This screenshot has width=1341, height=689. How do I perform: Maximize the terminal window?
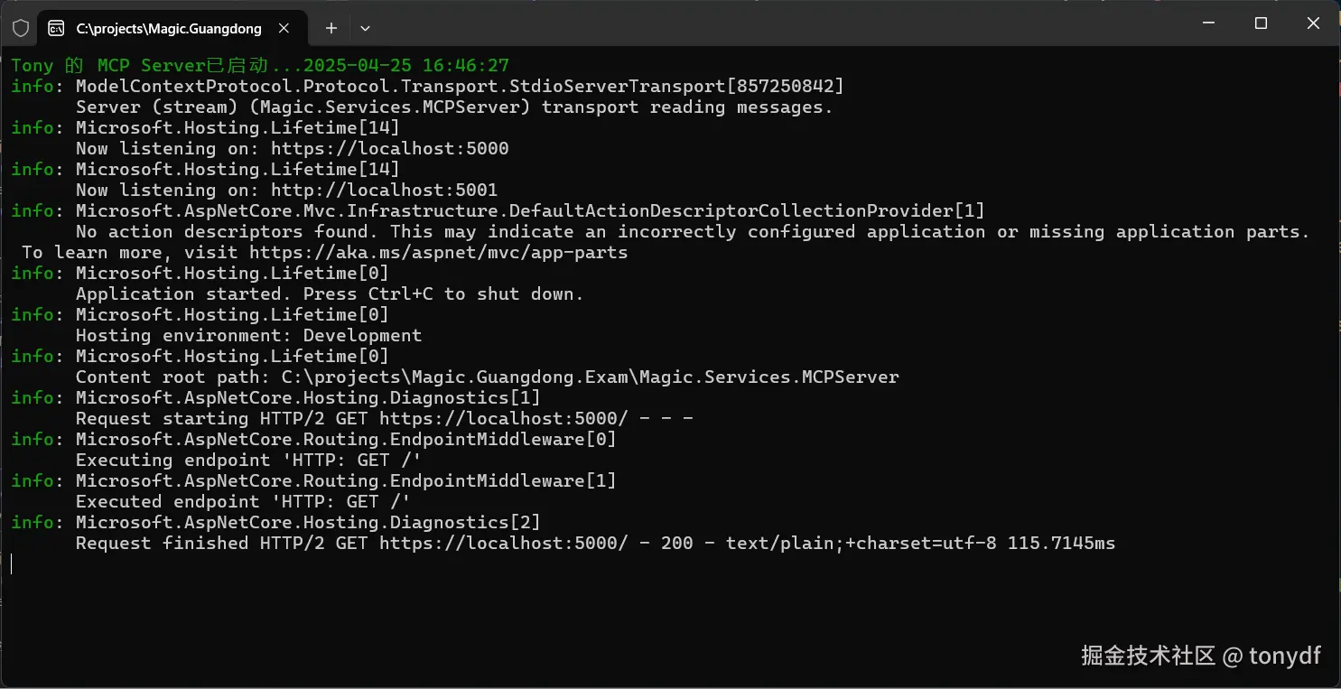pyautogui.click(x=1262, y=23)
